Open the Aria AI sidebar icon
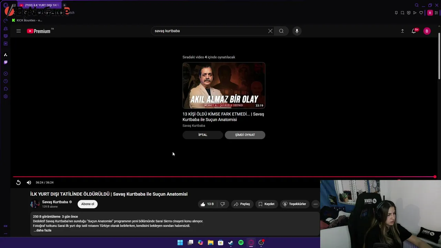Screen dimensions: 441x248 tap(6, 55)
